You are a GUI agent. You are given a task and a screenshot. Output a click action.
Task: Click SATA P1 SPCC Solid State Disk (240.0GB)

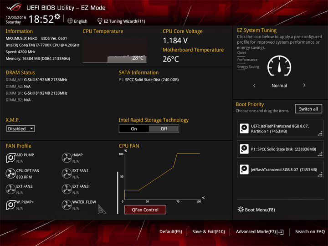point(149,80)
